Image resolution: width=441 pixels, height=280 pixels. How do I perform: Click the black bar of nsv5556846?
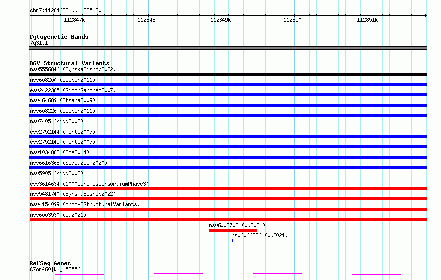click(x=228, y=74)
